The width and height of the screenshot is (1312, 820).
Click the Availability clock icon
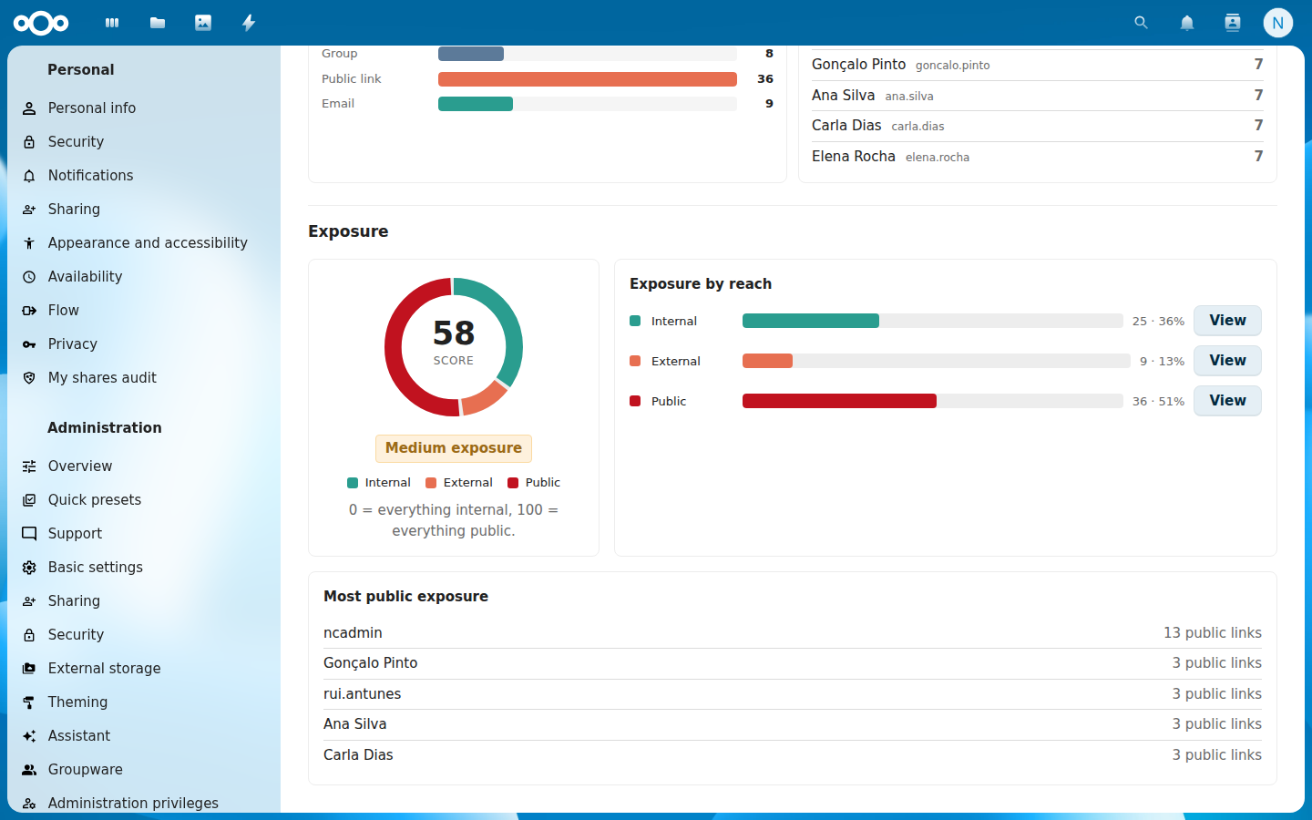29,277
